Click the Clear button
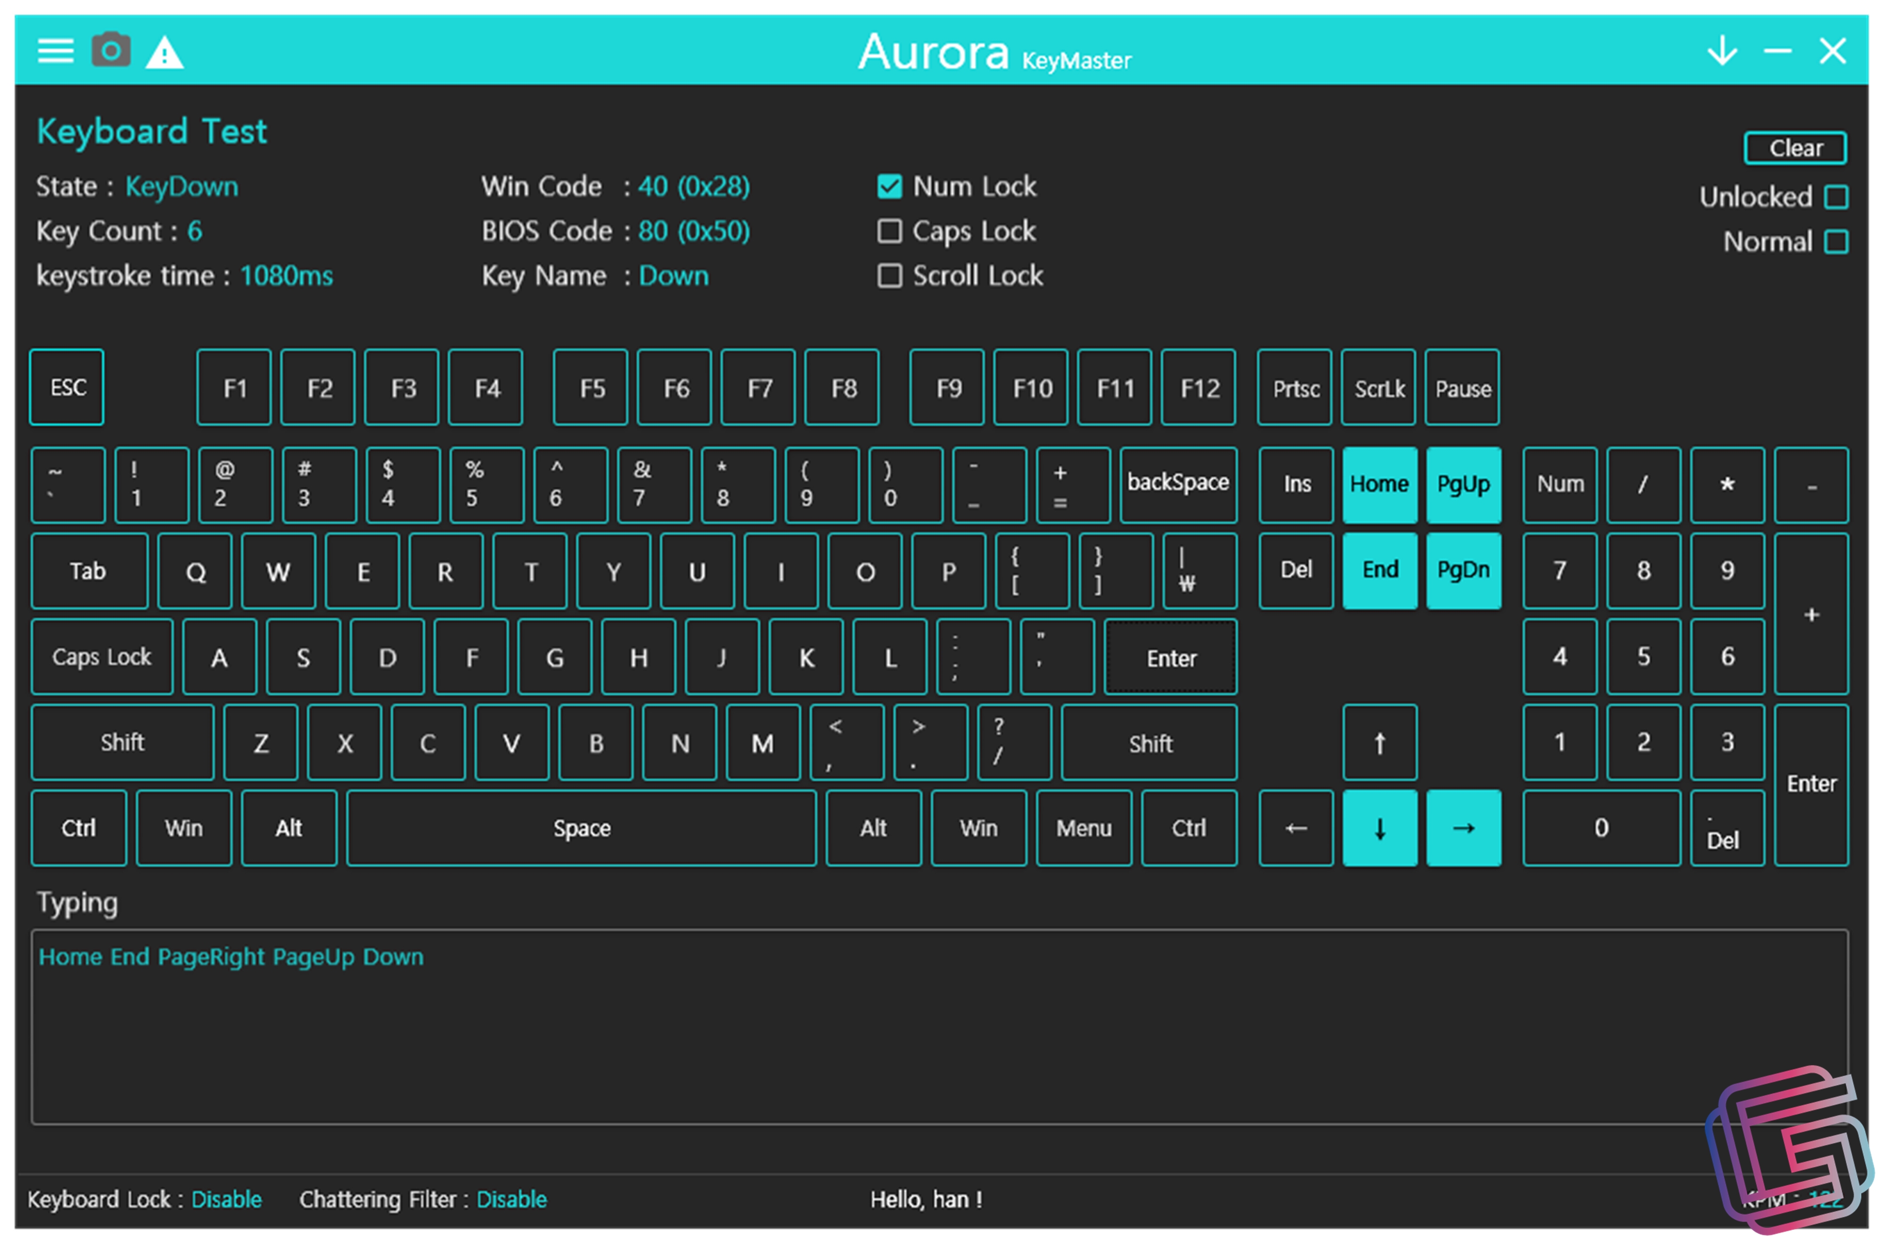This screenshot has width=1885, height=1245. (x=1795, y=148)
